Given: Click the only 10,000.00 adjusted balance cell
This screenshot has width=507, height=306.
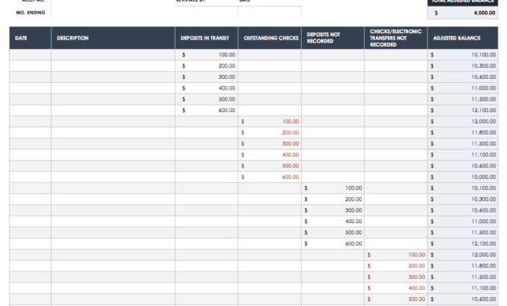Looking at the screenshot, I should click(x=463, y=177).
